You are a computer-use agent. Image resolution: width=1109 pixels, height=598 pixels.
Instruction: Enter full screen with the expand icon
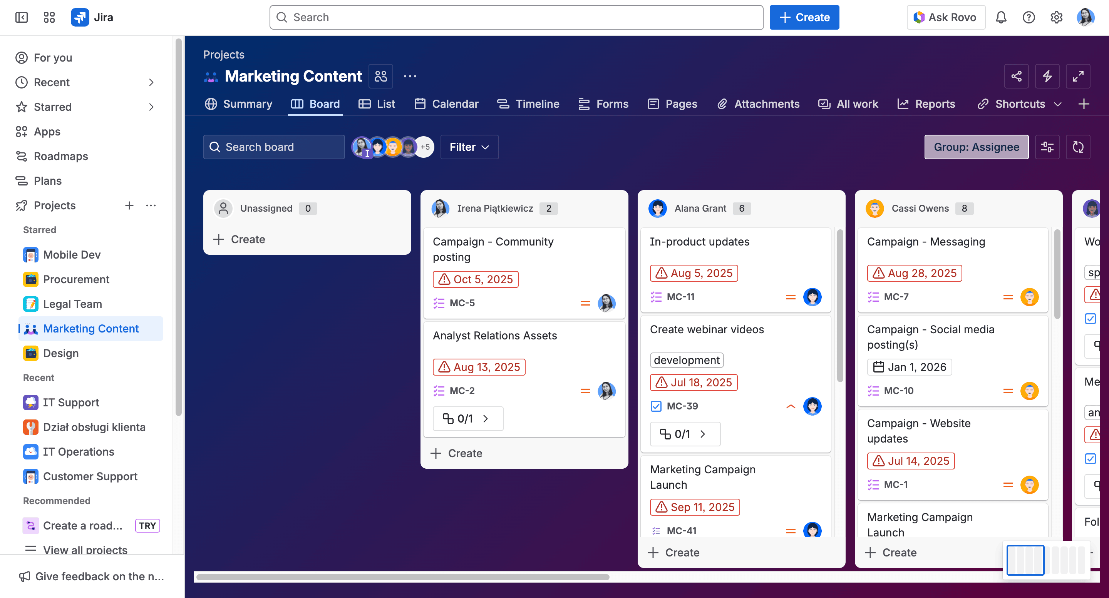1077,76
